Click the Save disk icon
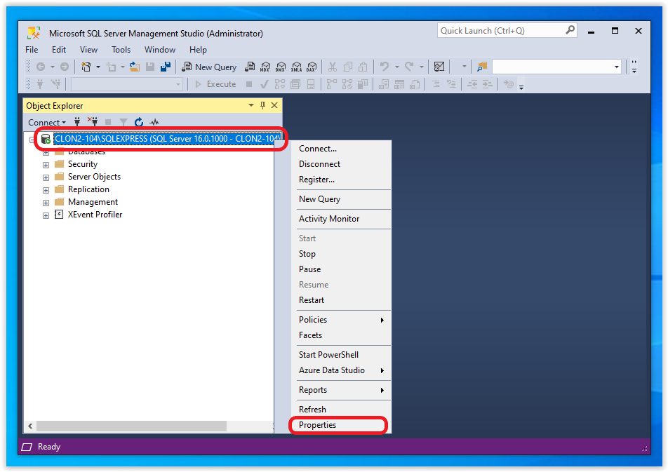Image resolution: width=668 pixels, height=472 pixels. (x=150, y=67)
